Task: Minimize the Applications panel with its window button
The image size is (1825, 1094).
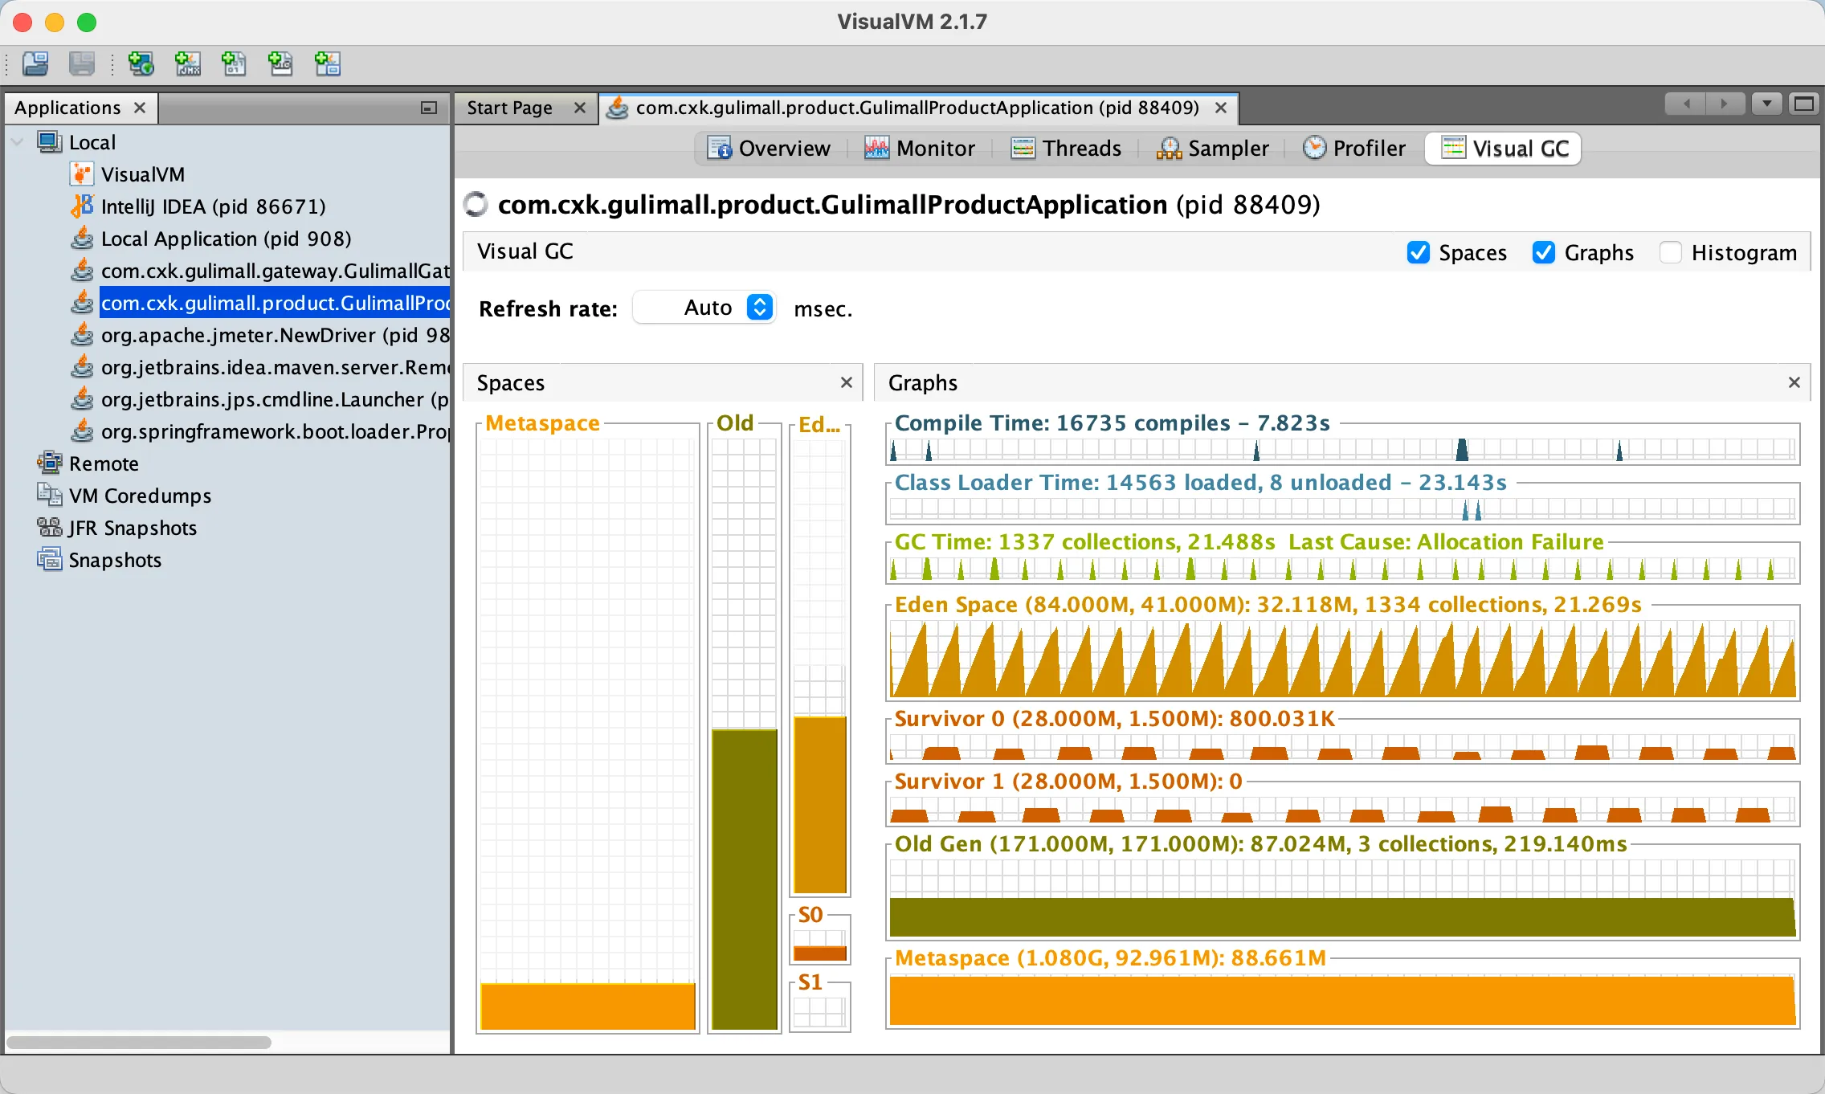Action: [x=429, y=108]
